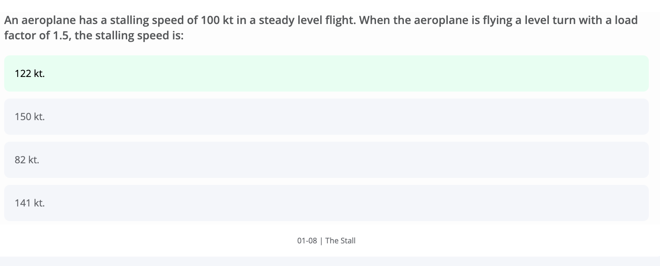Click the stalling speed question text
This screenshot has height=266, width=660.
tap(321, 28)
